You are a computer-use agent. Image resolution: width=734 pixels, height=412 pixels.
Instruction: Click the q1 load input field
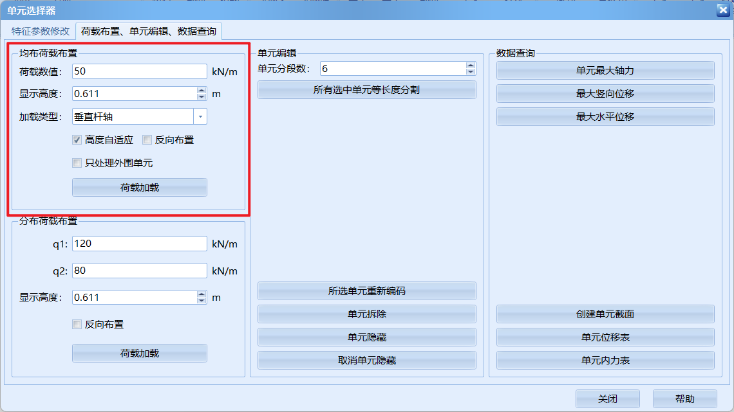[139, 244]
